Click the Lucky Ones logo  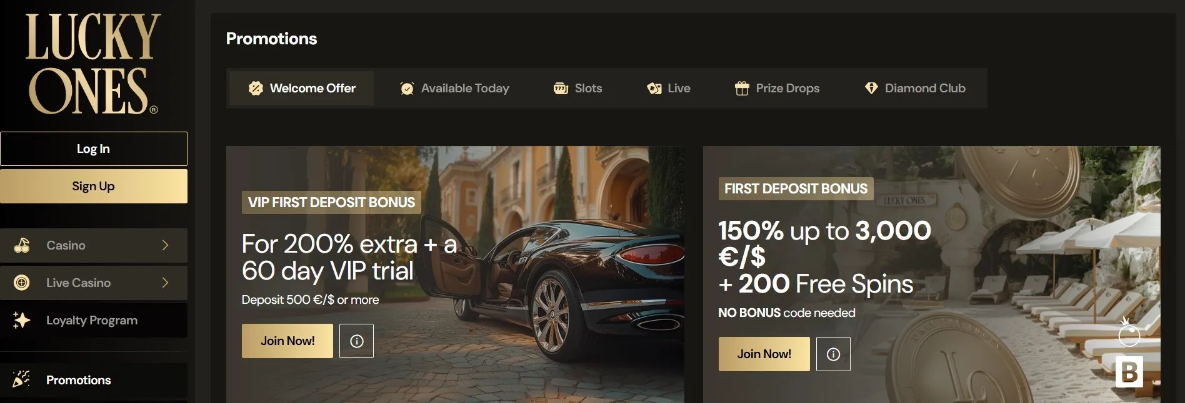(x=92, y=64)
